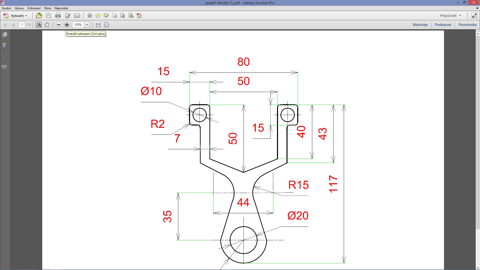Click the 80 dimension text
The image size is (480, 270).
(x=243, y=62)
